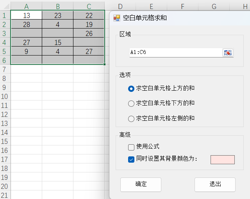Select column B header
250x199 pixels.
click(57, 7)
